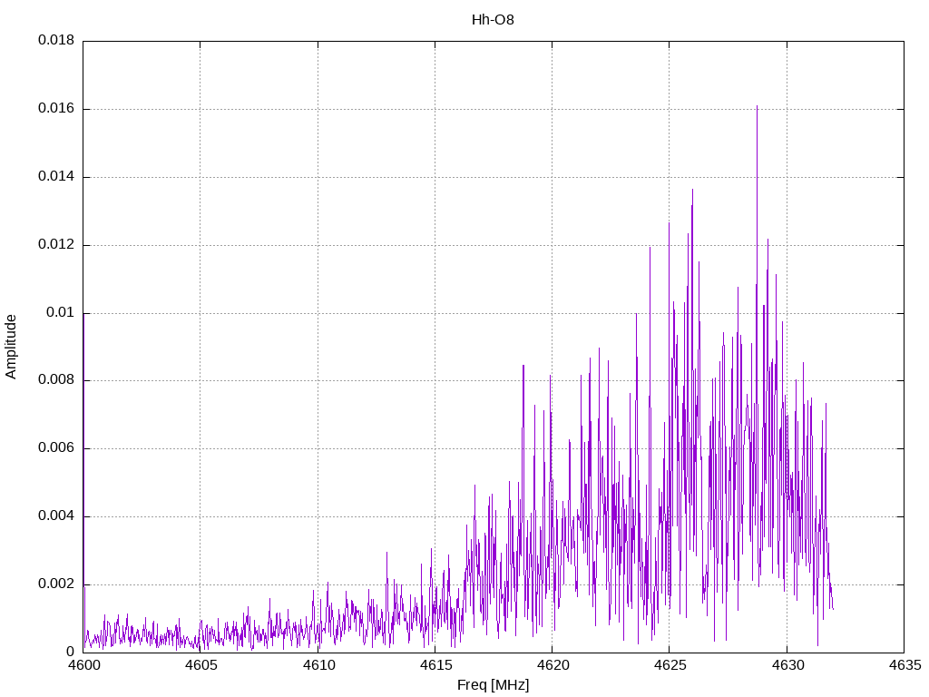Select the 0.016 y-axis tick label
This screenshot has height=697, width=929.
(56, 109)
